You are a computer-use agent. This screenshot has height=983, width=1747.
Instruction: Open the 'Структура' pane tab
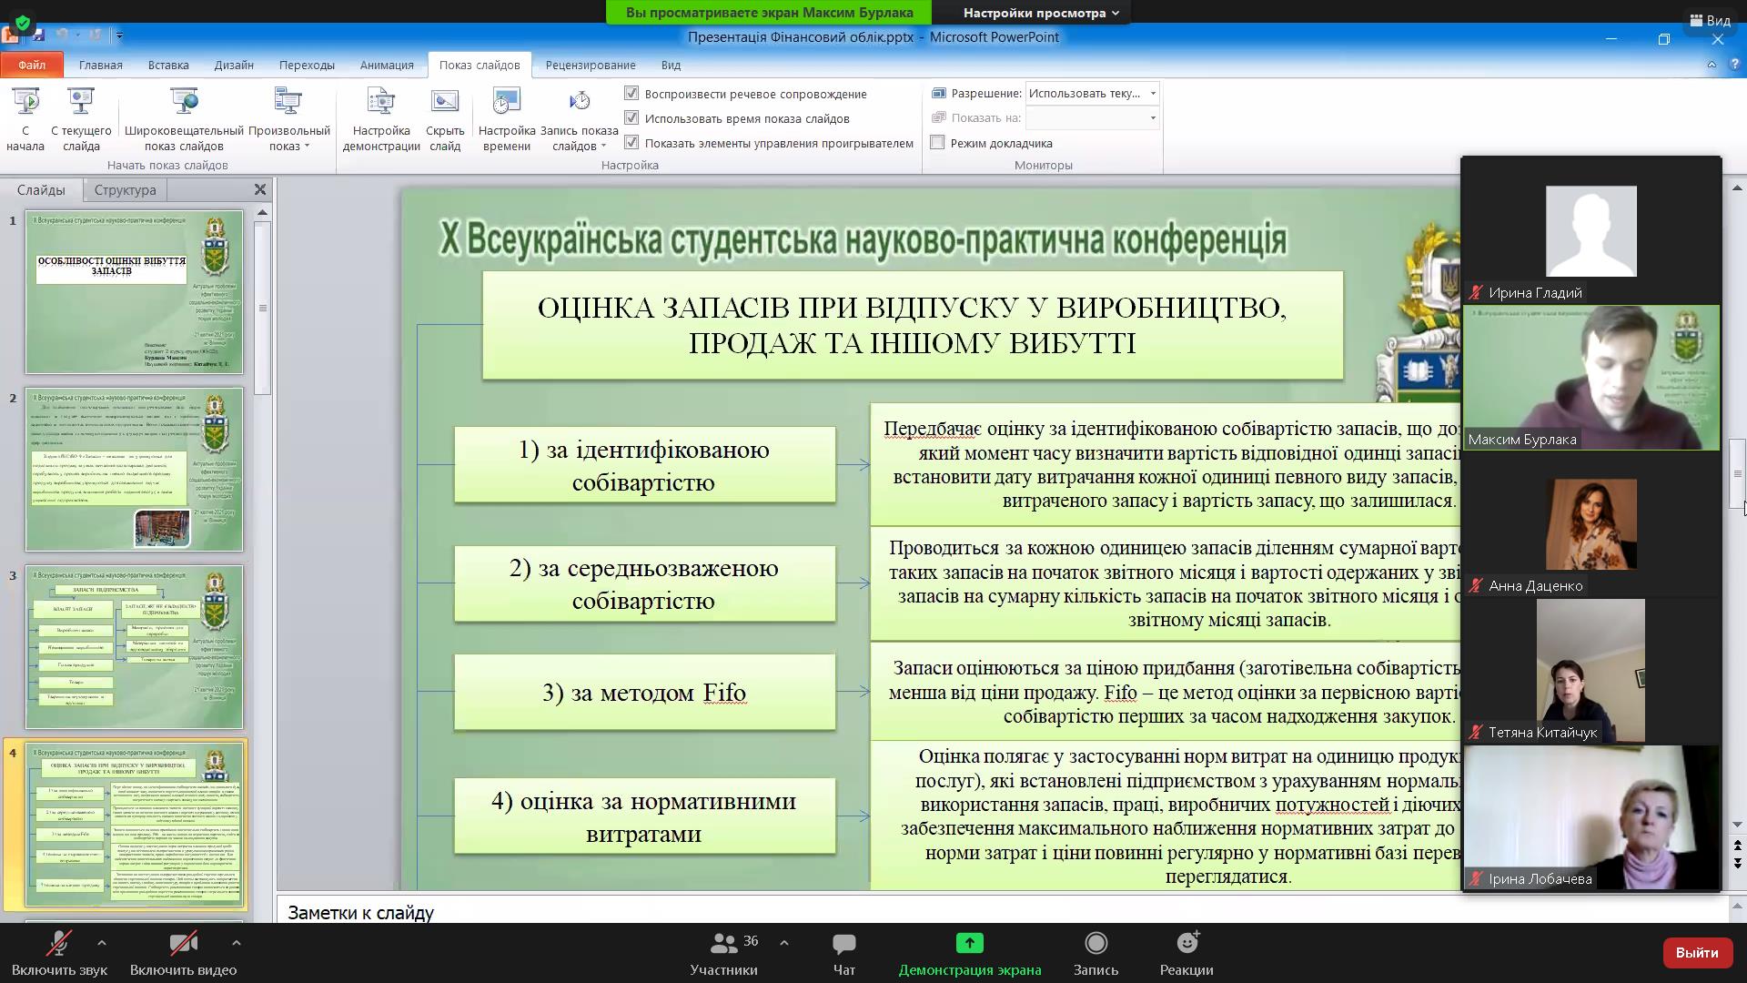[125, 190]
